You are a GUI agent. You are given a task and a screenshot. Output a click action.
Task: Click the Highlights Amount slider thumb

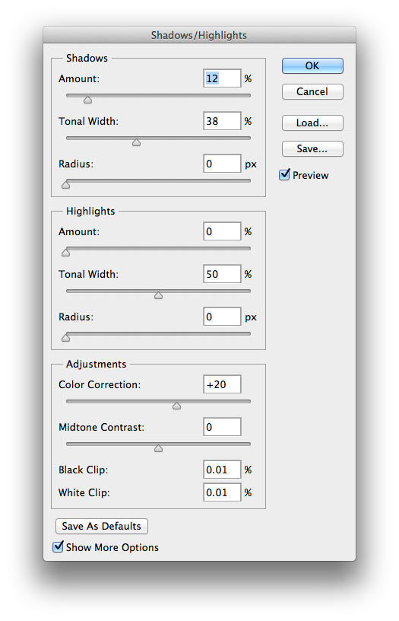[x=66, y=253]
